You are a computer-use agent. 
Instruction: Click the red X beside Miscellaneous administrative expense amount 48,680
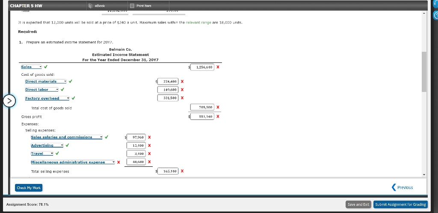click(x=149, y=162)
